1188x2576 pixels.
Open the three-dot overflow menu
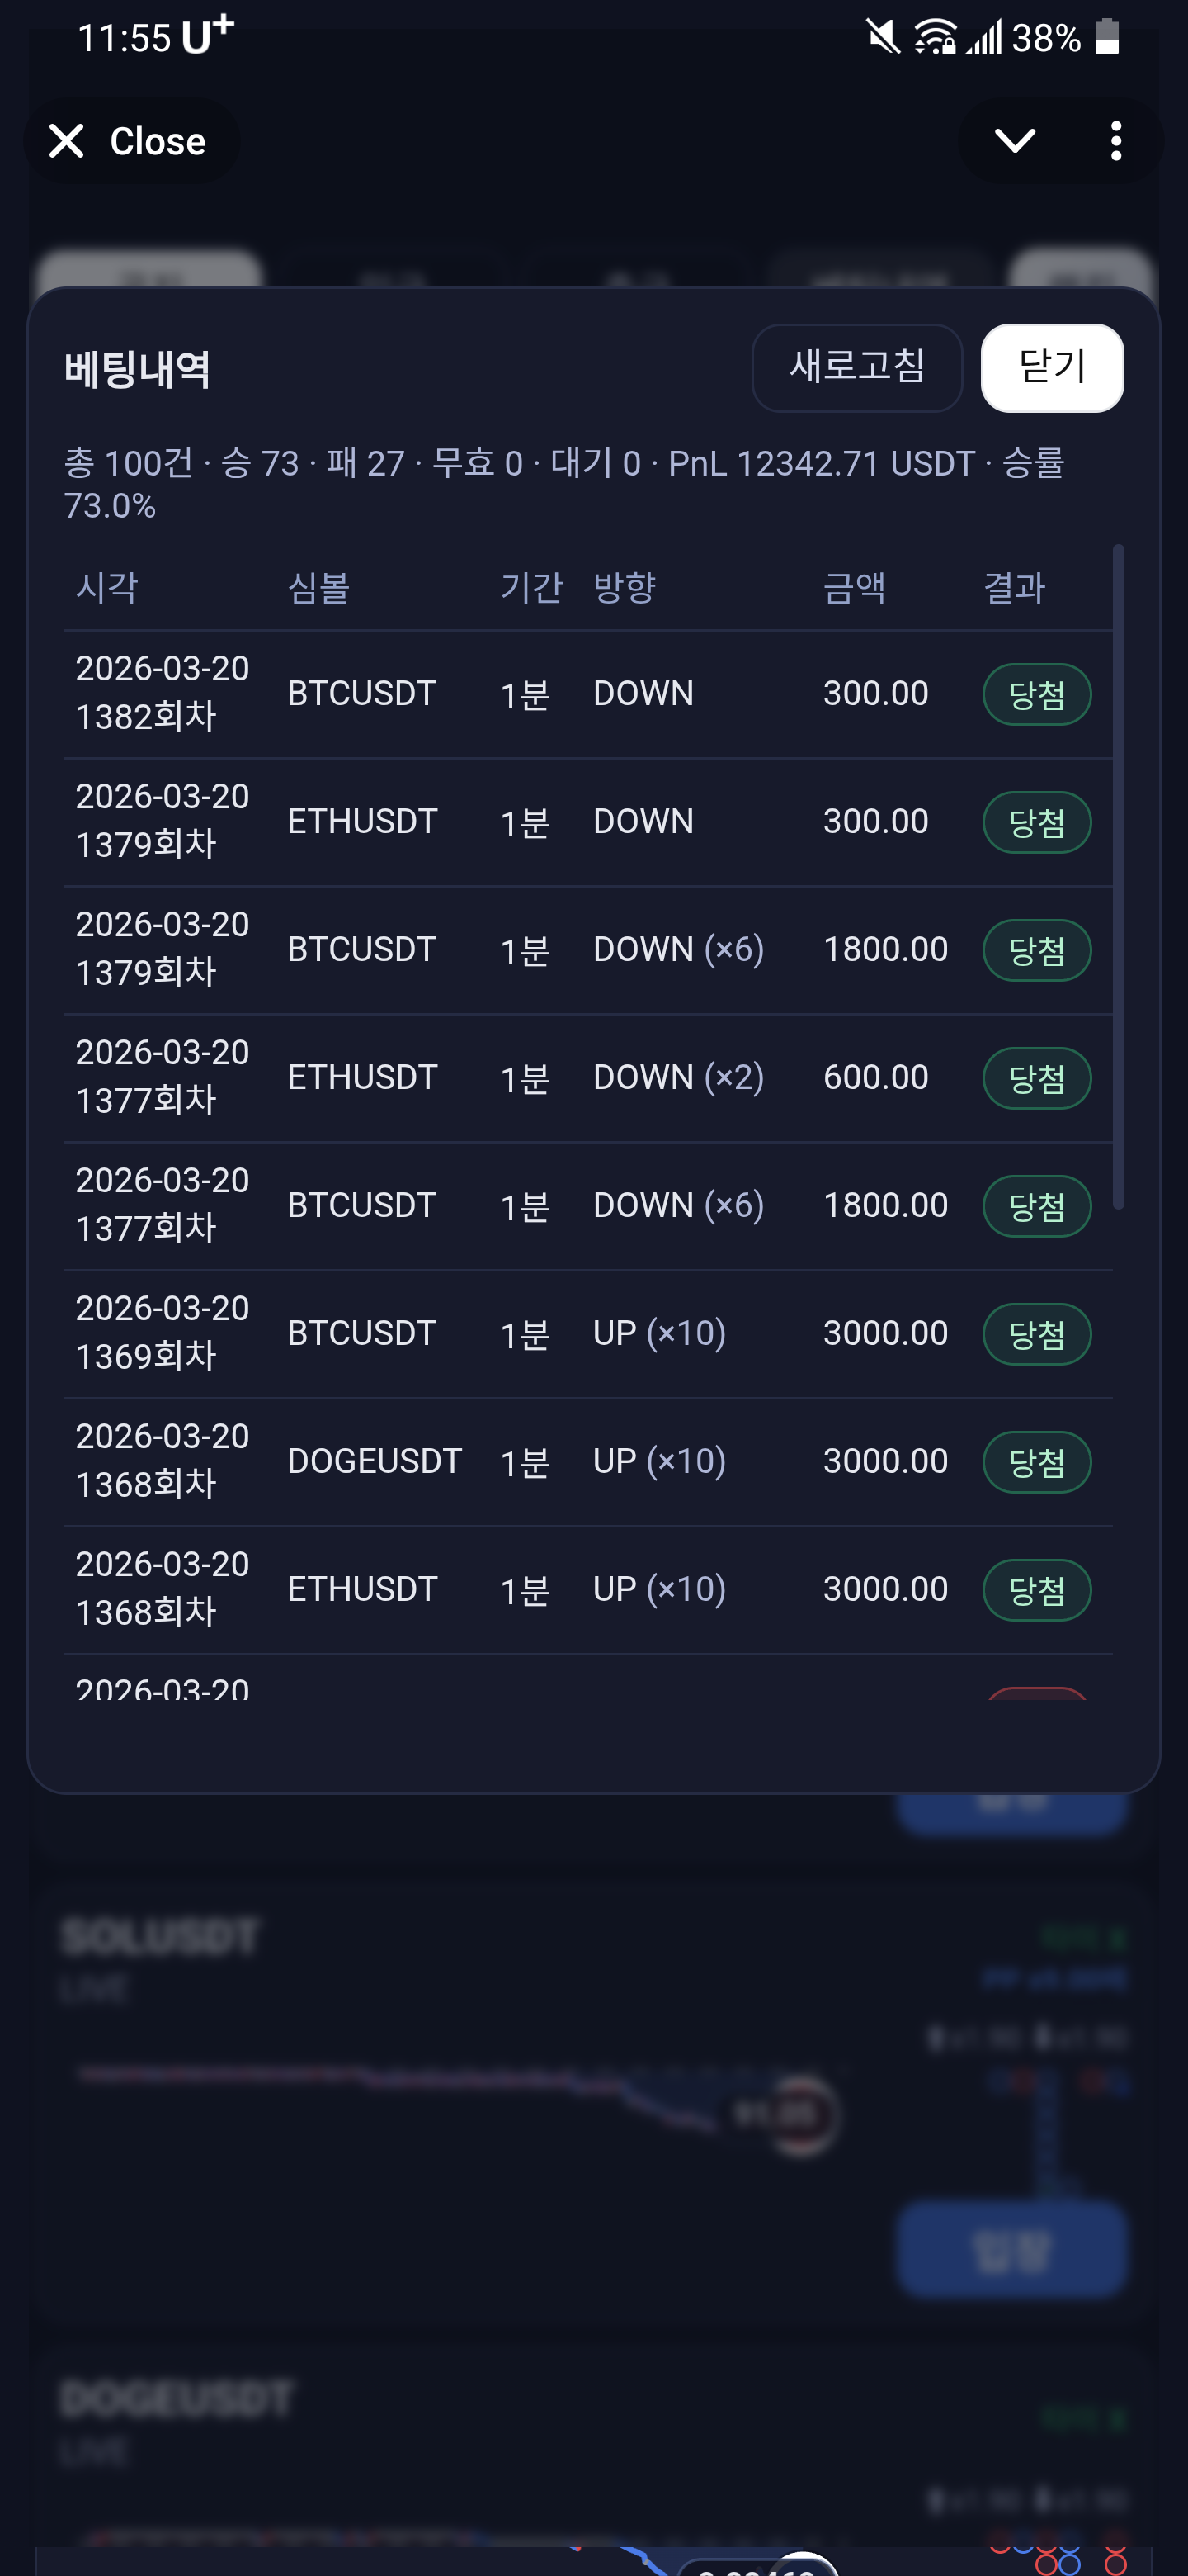tap(1115, 141)
